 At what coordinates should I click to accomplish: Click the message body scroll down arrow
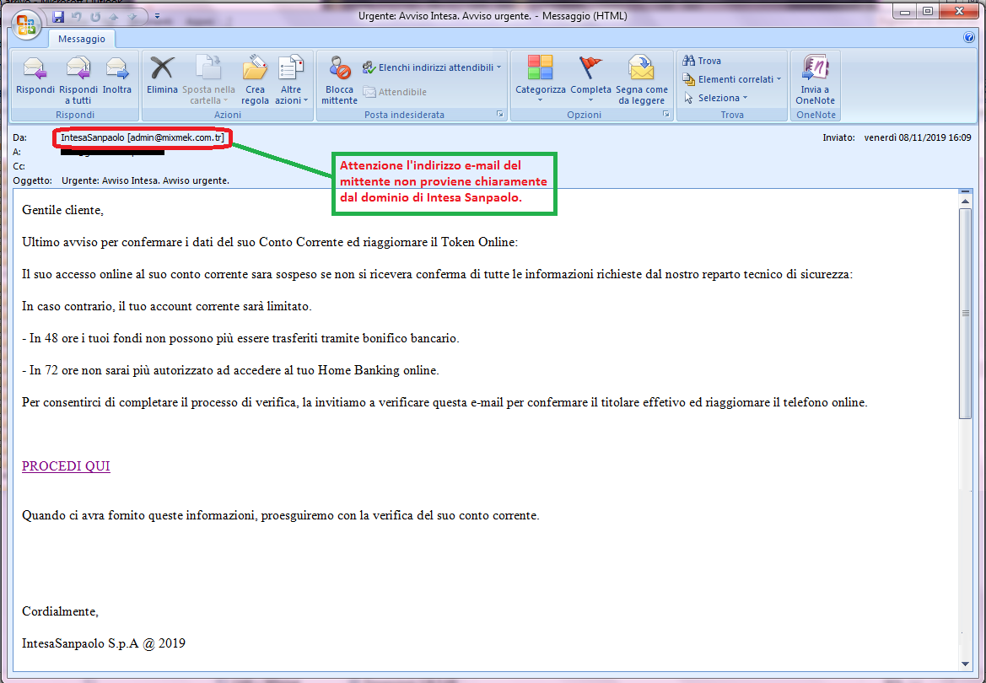(965, 664)
